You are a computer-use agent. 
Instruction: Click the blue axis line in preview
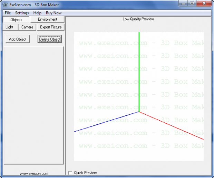point(104,122)
